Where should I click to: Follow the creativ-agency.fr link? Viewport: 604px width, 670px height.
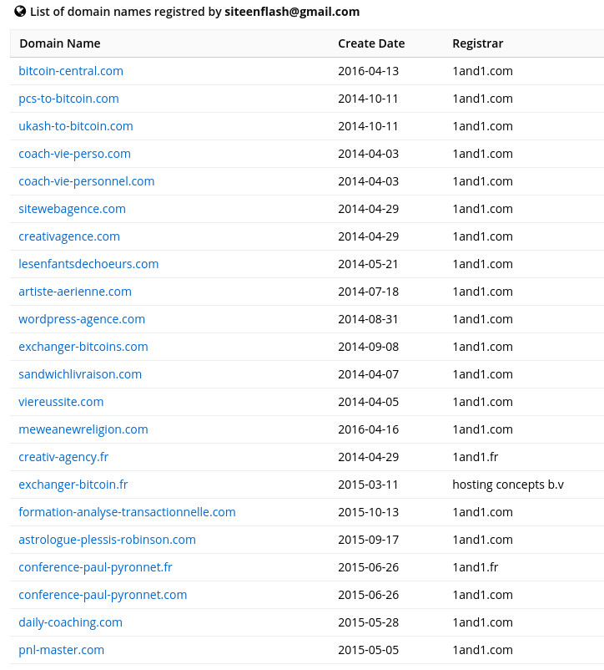pyautogui.click(x=63, y=457)
